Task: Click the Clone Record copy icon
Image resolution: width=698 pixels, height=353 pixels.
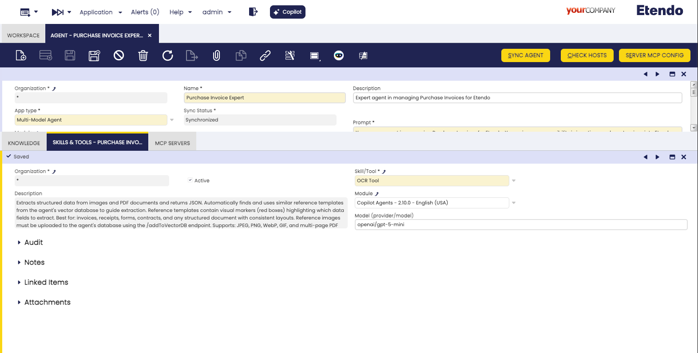Action: click(241, 55)
